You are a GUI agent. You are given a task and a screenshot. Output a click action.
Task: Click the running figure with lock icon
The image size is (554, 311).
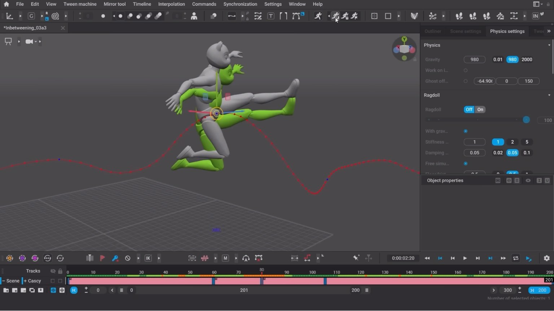(345, 16)
